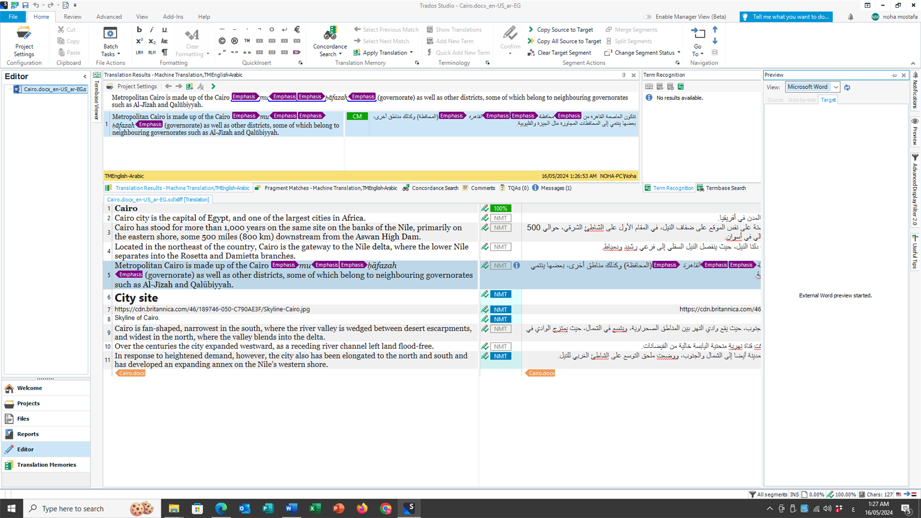Click segment 5 NMT status cell
Viewport: 921px width, 518px height.
pos(500,265)
